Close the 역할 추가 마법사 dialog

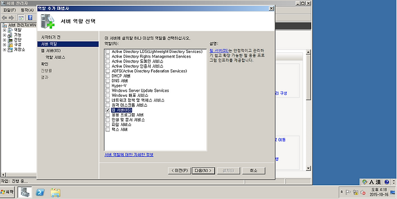[271, 8]
